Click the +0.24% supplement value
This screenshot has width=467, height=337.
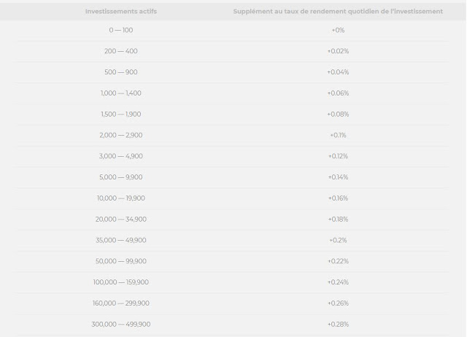click(x=338, y=282)
